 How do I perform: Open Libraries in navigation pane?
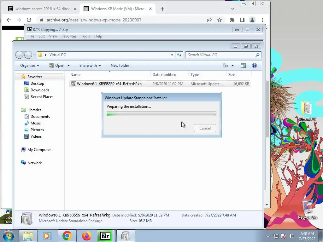tap(34, 110)
